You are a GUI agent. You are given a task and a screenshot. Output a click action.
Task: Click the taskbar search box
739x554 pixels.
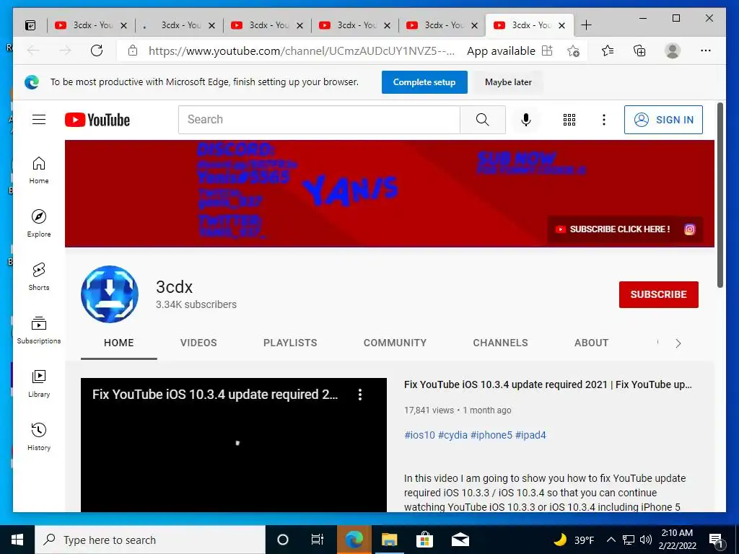click(x=150, y=540)
